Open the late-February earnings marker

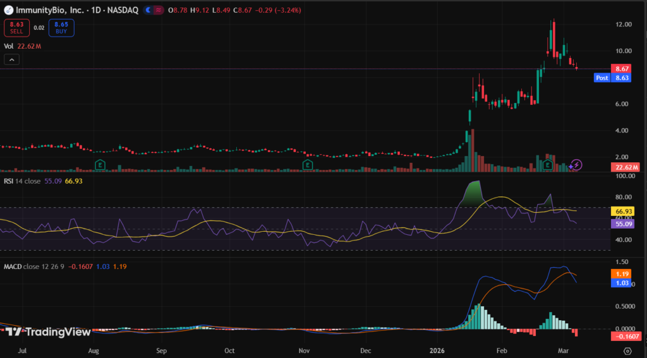(x=548, y=165)
